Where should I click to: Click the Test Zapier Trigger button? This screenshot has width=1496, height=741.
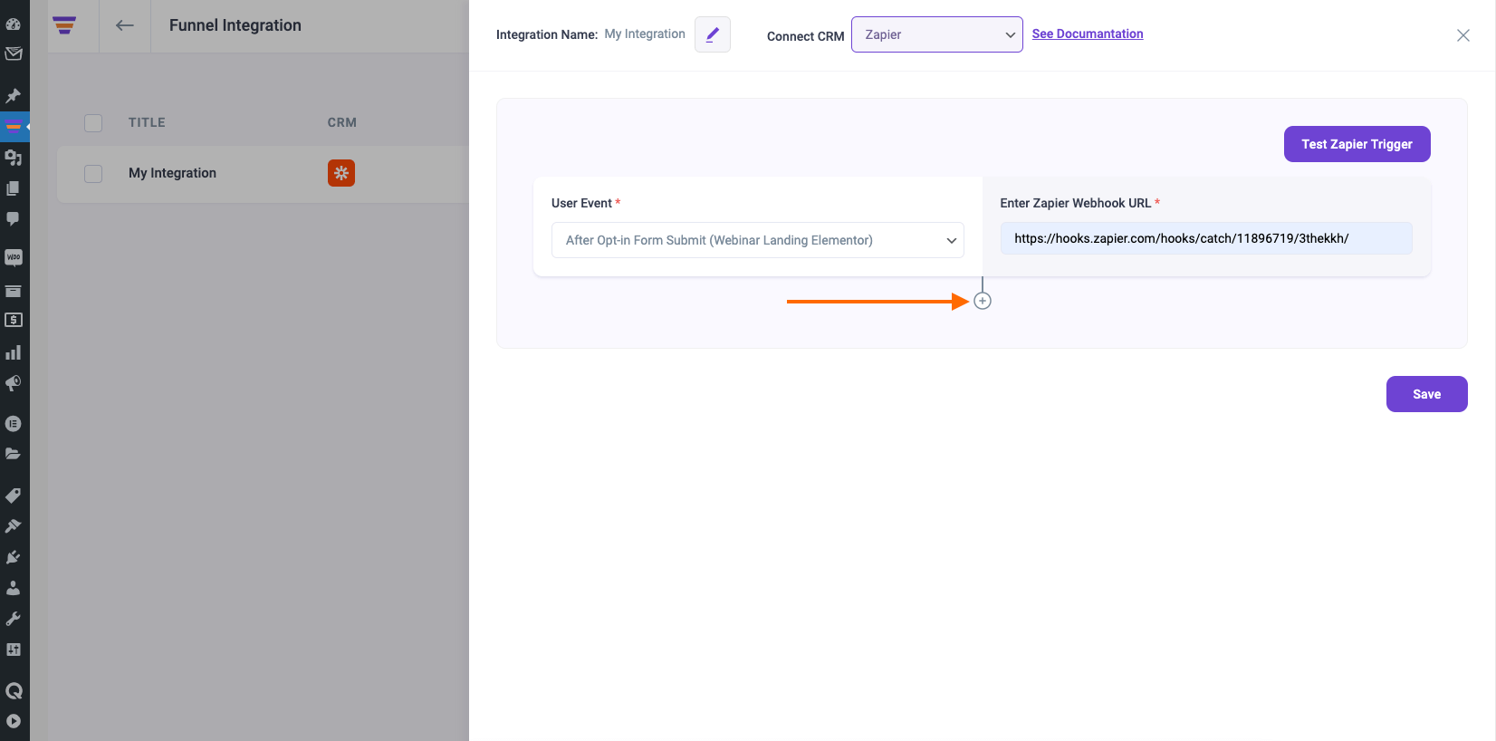1357,144
